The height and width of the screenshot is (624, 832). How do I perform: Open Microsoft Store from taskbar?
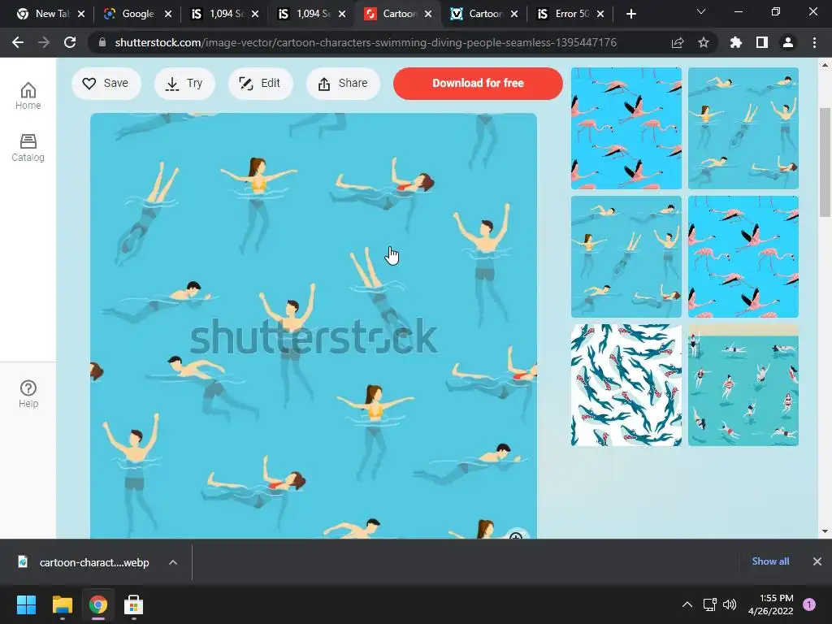(134, 604)
